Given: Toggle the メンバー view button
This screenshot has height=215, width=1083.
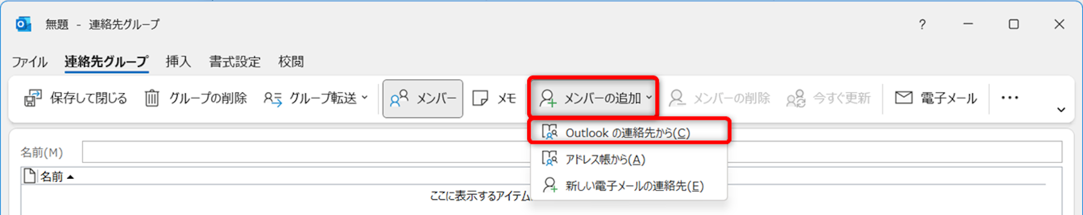Looking at the screenshot, I should point(423,99).
